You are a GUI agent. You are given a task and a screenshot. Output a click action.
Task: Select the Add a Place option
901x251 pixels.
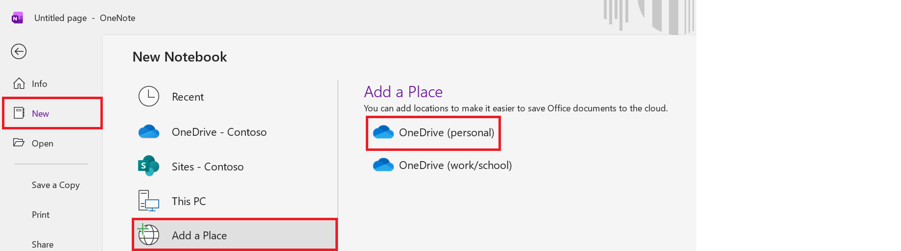235,235
